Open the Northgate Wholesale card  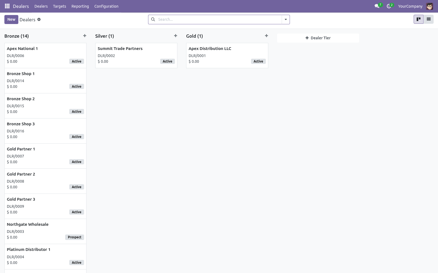(45, 231)
